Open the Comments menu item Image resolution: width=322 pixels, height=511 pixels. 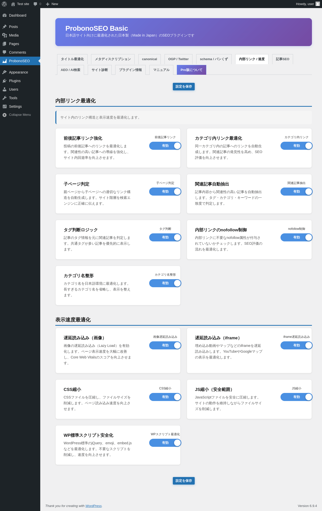tap(20, 52)
